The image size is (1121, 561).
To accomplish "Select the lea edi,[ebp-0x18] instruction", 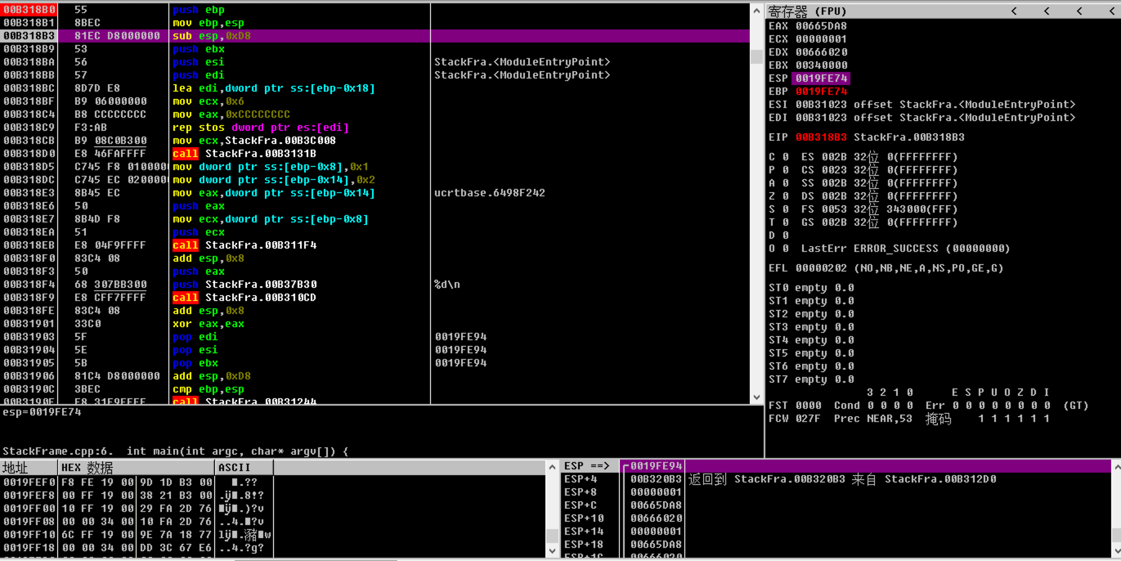I will coord(273,88).
